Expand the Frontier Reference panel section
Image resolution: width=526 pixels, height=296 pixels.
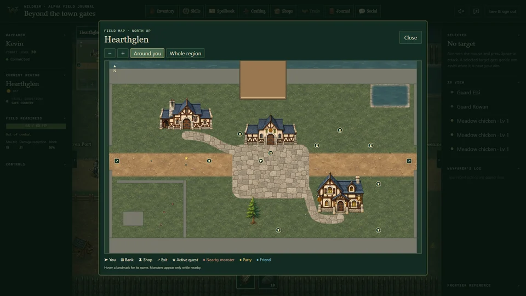519,285
